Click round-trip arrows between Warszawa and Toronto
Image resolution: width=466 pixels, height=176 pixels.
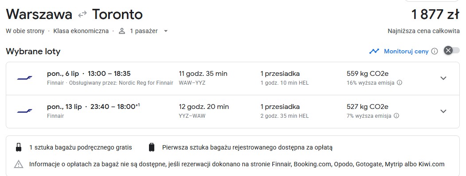pyautogui.click(x=82, y=14)
